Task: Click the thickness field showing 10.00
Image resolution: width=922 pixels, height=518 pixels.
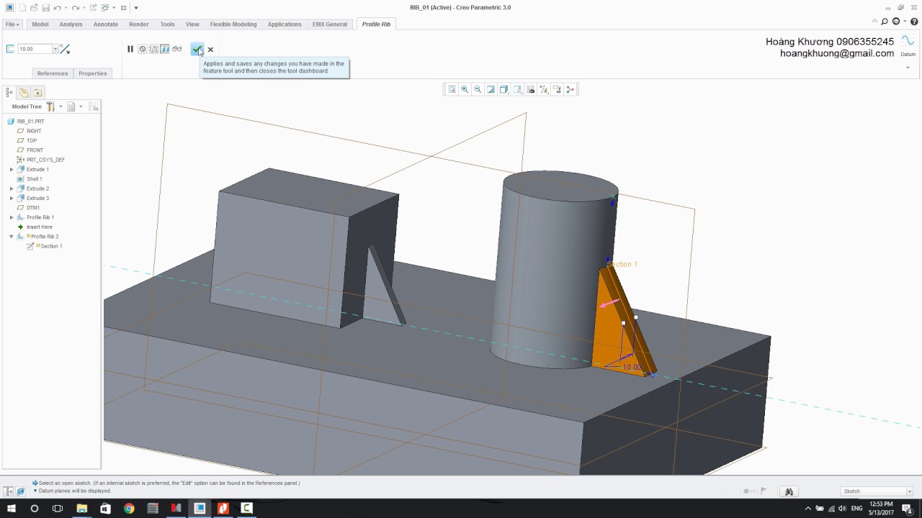Action: (x=35, y=49)
